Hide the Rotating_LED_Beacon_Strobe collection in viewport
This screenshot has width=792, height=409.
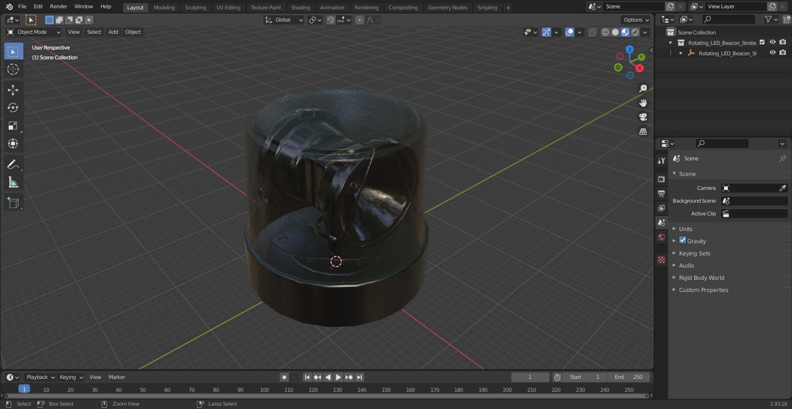point(773,42)
